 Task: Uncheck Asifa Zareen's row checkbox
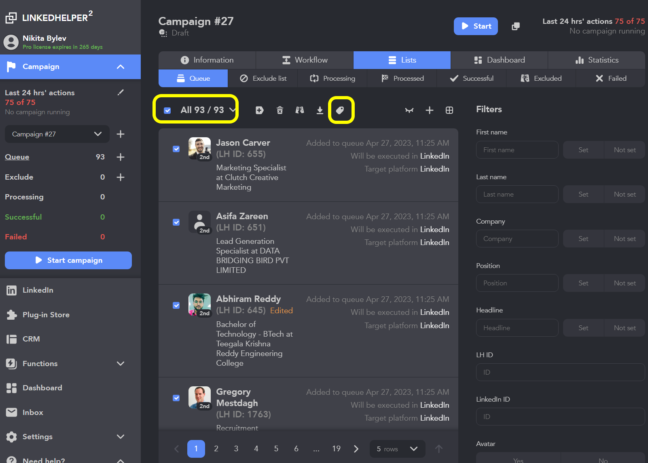[176, 222]
